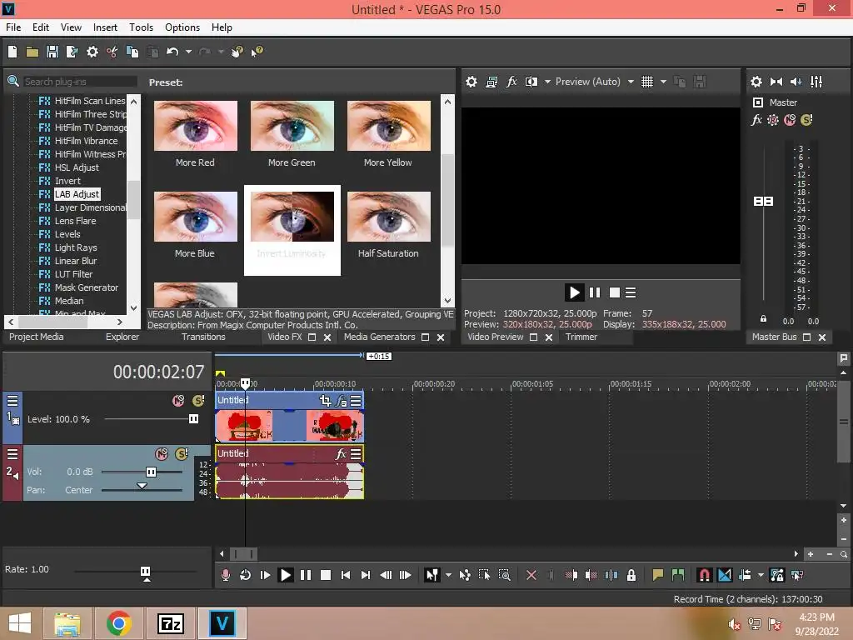Mute the Master bus
Image resolution: width=853 pixels, height=640 pixels.
pyautogui.click(x=790, y=120)
